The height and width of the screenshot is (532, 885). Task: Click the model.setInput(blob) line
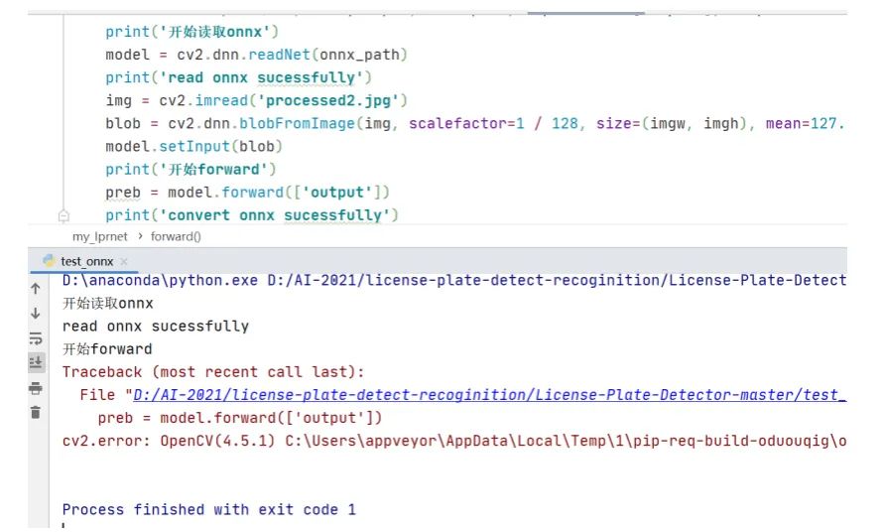pos(193,147)
